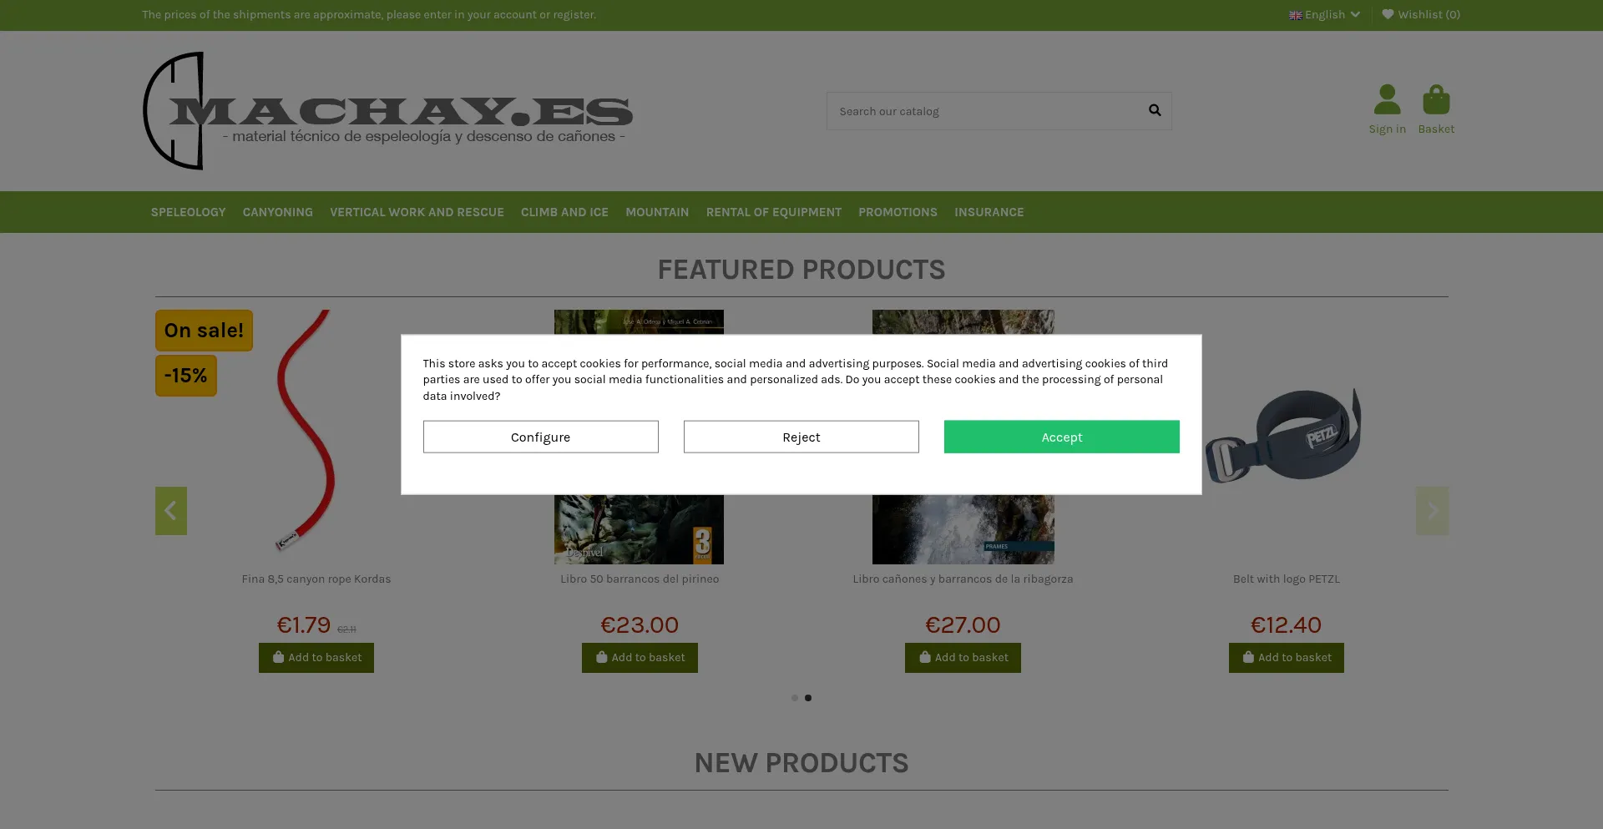Viewport: 1603px width, 829px height.
Task: Go to next featured products slide
Action: click(1432, 511)
